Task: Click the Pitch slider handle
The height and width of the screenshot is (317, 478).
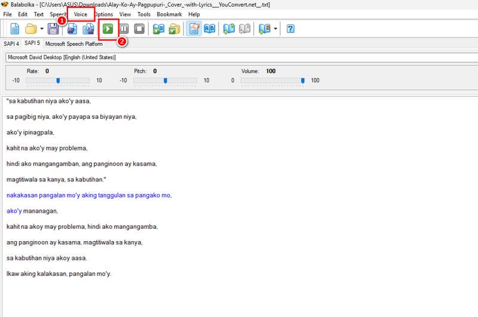Action: click(166, 81)
